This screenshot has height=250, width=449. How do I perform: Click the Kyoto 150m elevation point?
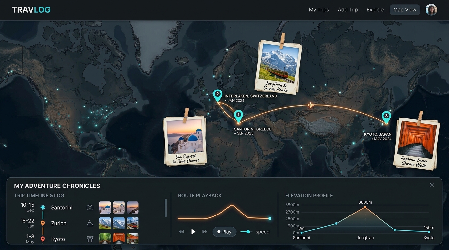(429, 232)
